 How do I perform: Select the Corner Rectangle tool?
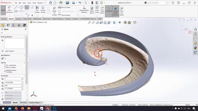pos(16,11)
